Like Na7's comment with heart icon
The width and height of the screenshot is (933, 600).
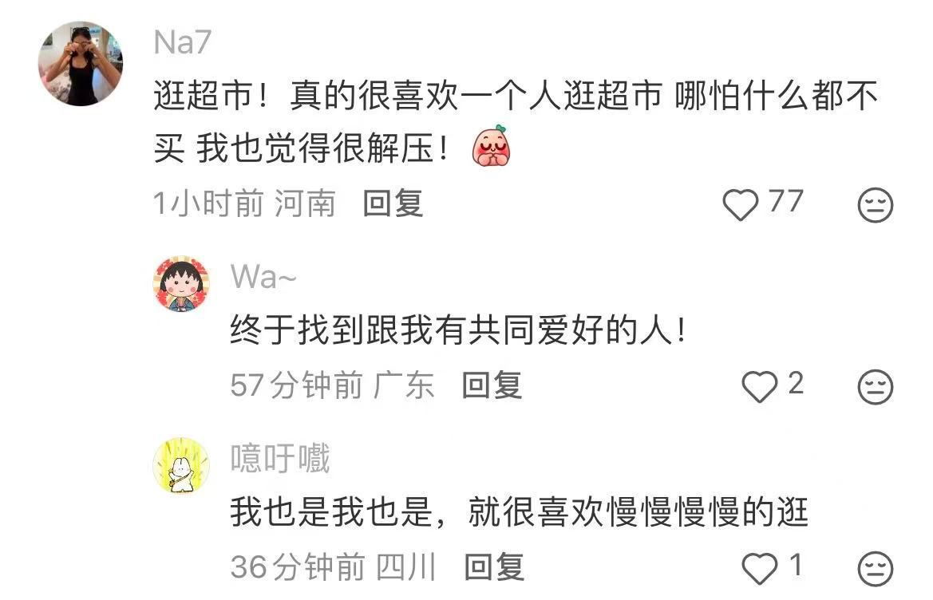(740, 204)
